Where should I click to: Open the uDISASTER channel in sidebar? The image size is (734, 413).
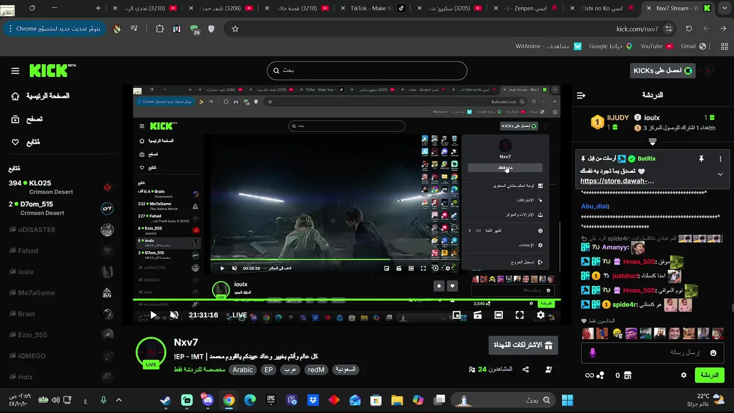pyautogui.click(x=60, y=229)
